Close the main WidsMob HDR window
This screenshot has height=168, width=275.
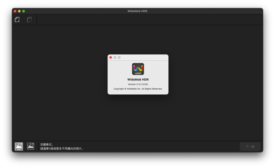pyautogui.click(x=15, y=11)
